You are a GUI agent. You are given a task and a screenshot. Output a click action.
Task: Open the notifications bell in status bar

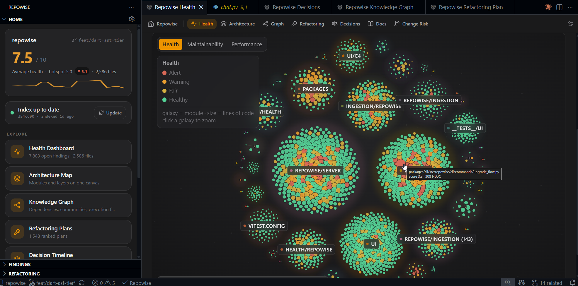[x=572, y=282]
